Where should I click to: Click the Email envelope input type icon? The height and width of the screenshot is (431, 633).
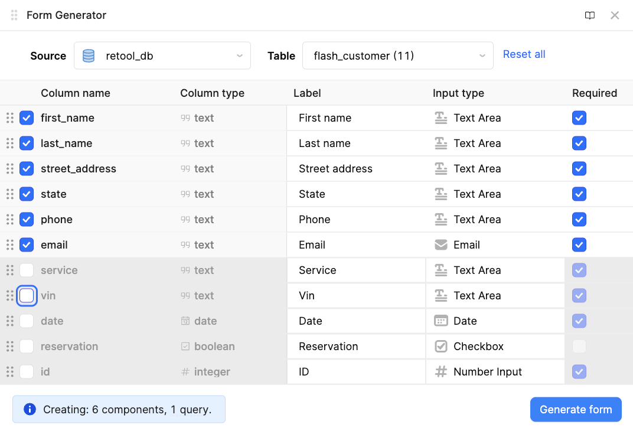[441, 245]
